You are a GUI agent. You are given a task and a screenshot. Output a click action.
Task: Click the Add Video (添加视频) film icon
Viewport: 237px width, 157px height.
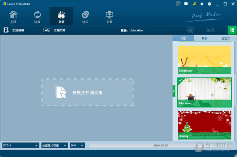(6, 30)
